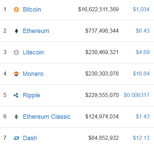
Task: Open the Ethereum Classic name link
Action: (47, 117)
